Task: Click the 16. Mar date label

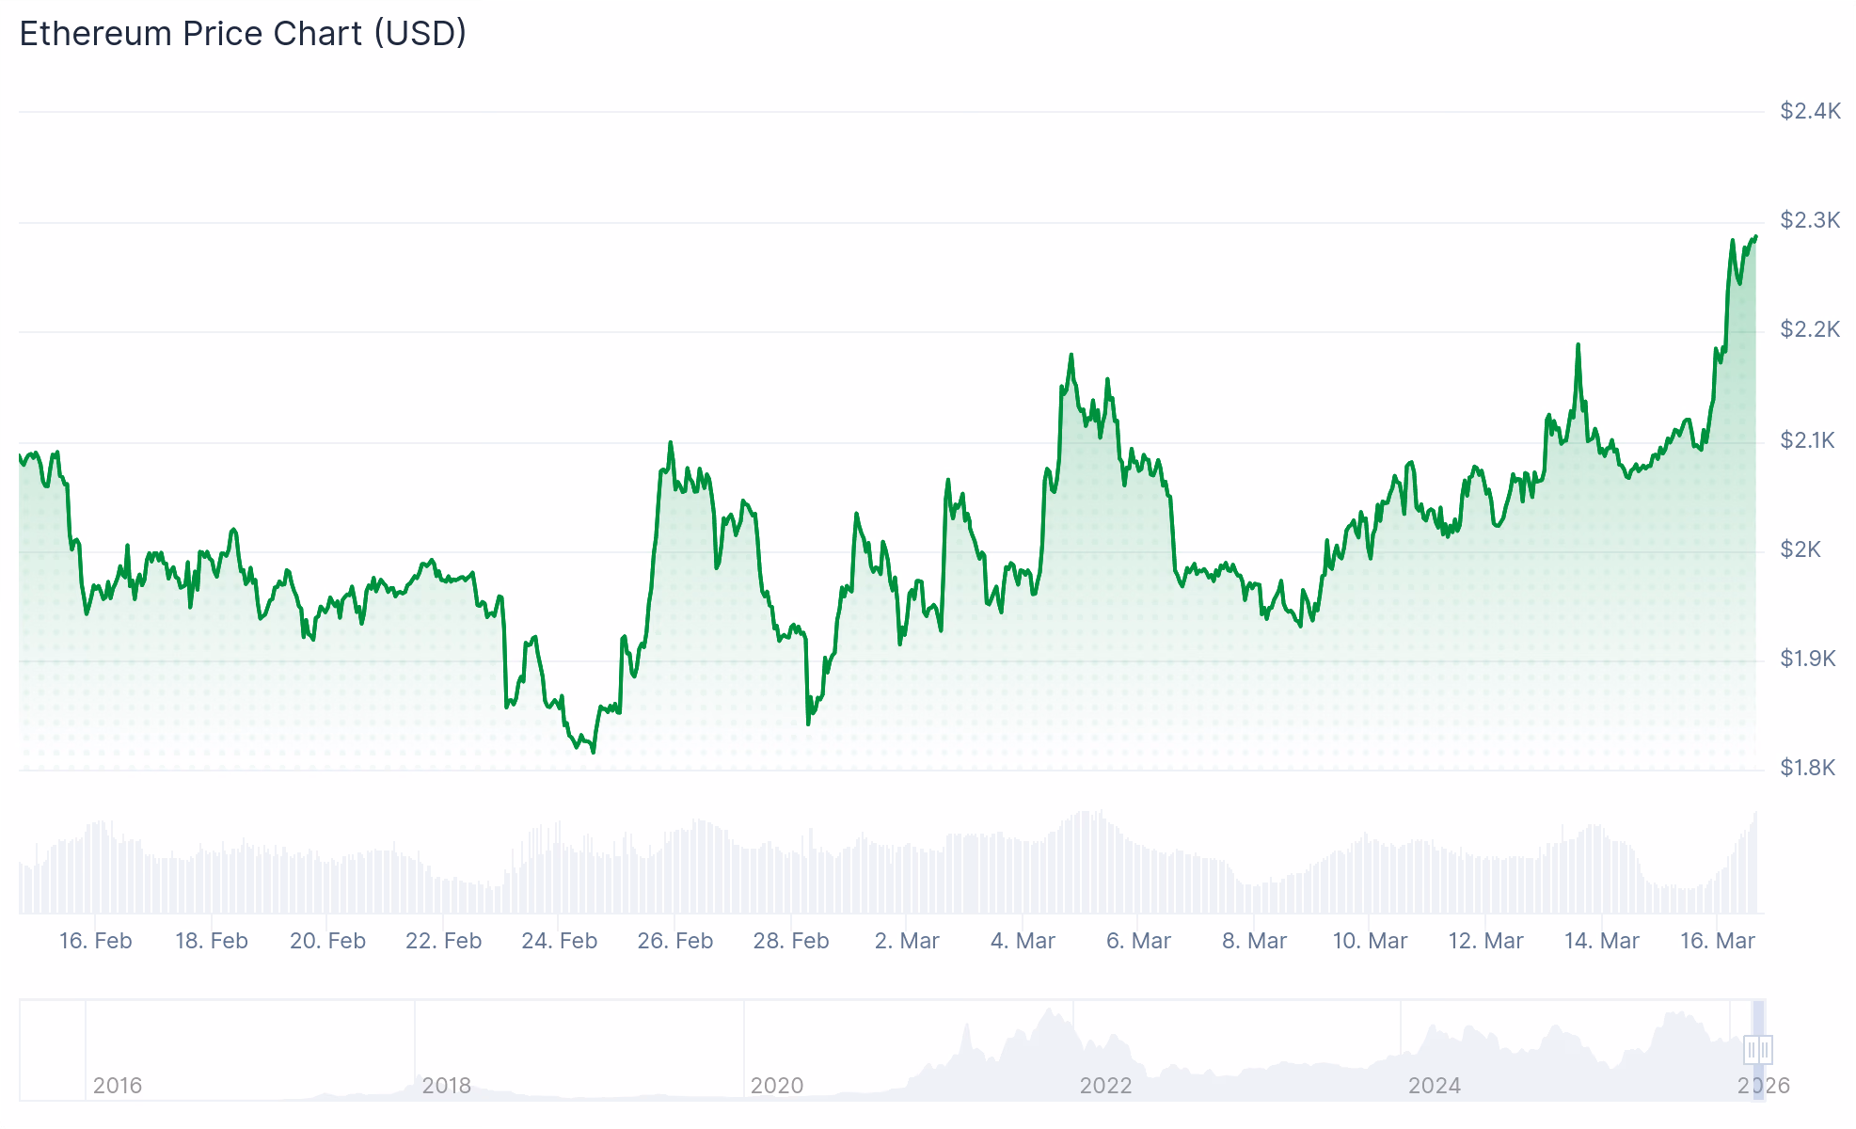Action: tap(1717, 941)
